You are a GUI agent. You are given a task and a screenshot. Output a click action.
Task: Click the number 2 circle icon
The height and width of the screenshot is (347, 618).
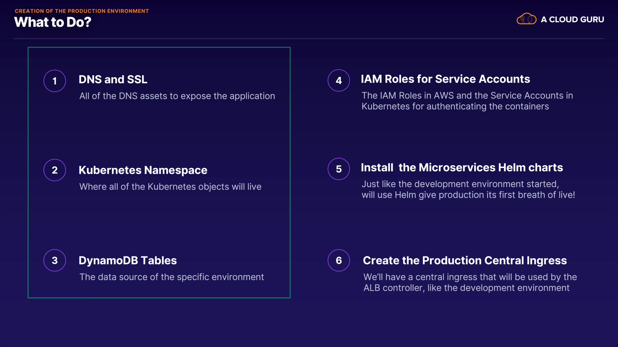55,170
